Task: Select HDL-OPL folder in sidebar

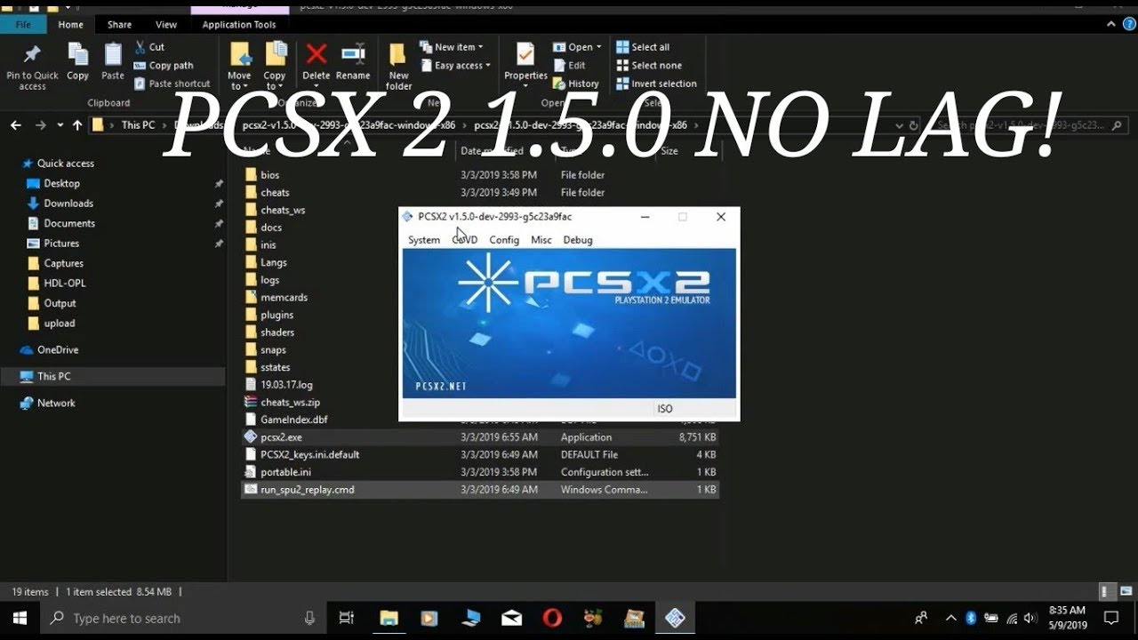Action: [64, 284]
